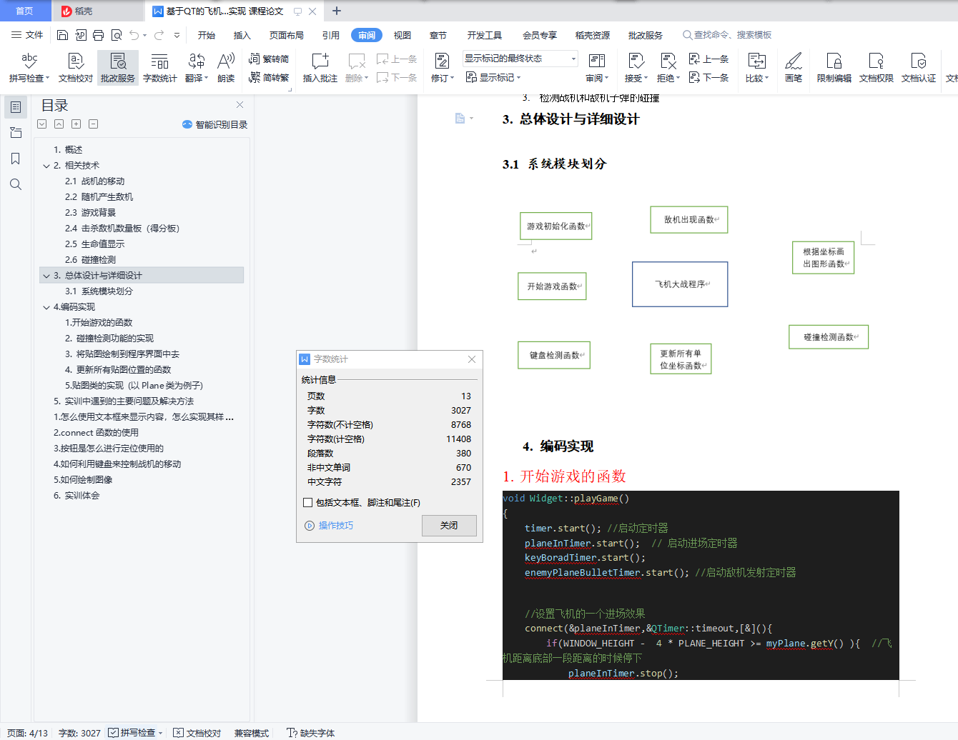Open the 翻译 translate tool
The image size is (958, 740).
click(x=196, y=68)
